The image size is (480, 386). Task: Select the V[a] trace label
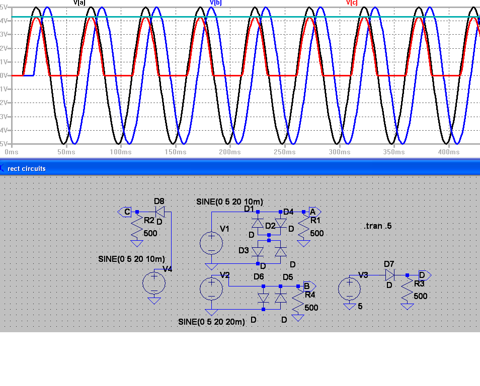click(x=79, y=3)
